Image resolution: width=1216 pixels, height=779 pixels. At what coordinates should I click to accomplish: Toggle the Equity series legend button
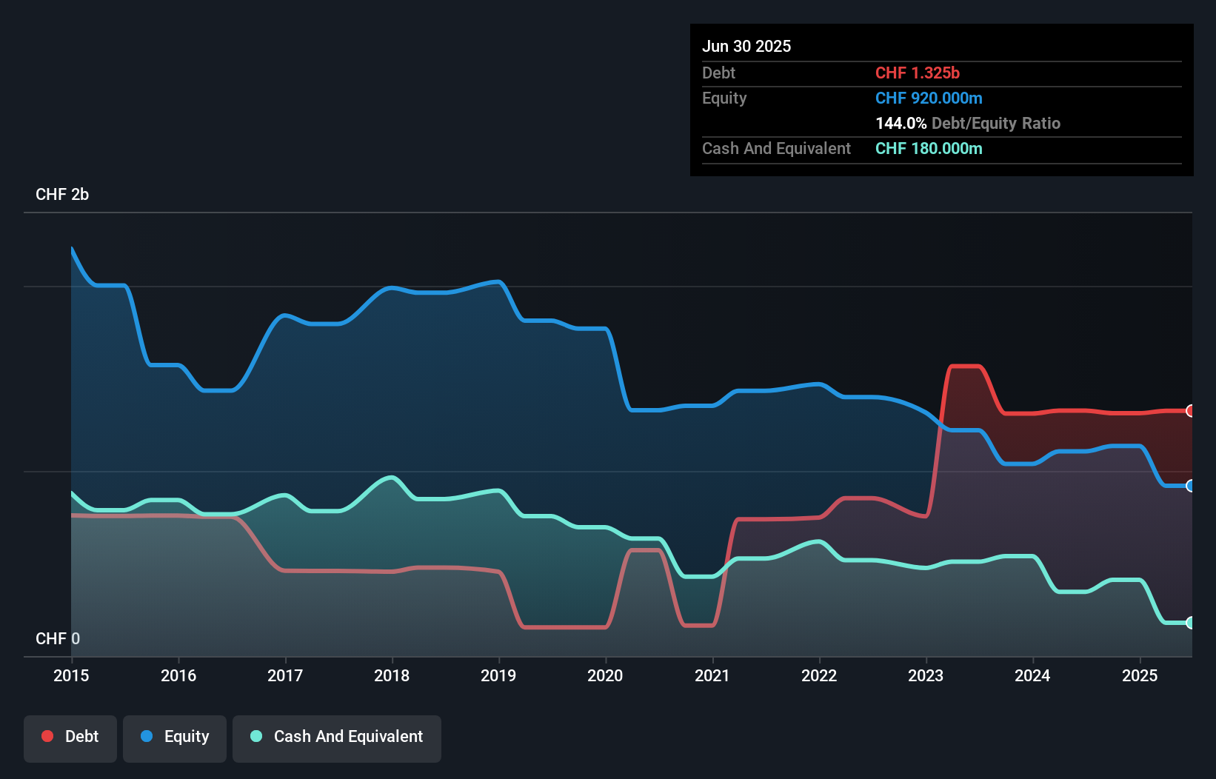(175, 738)
